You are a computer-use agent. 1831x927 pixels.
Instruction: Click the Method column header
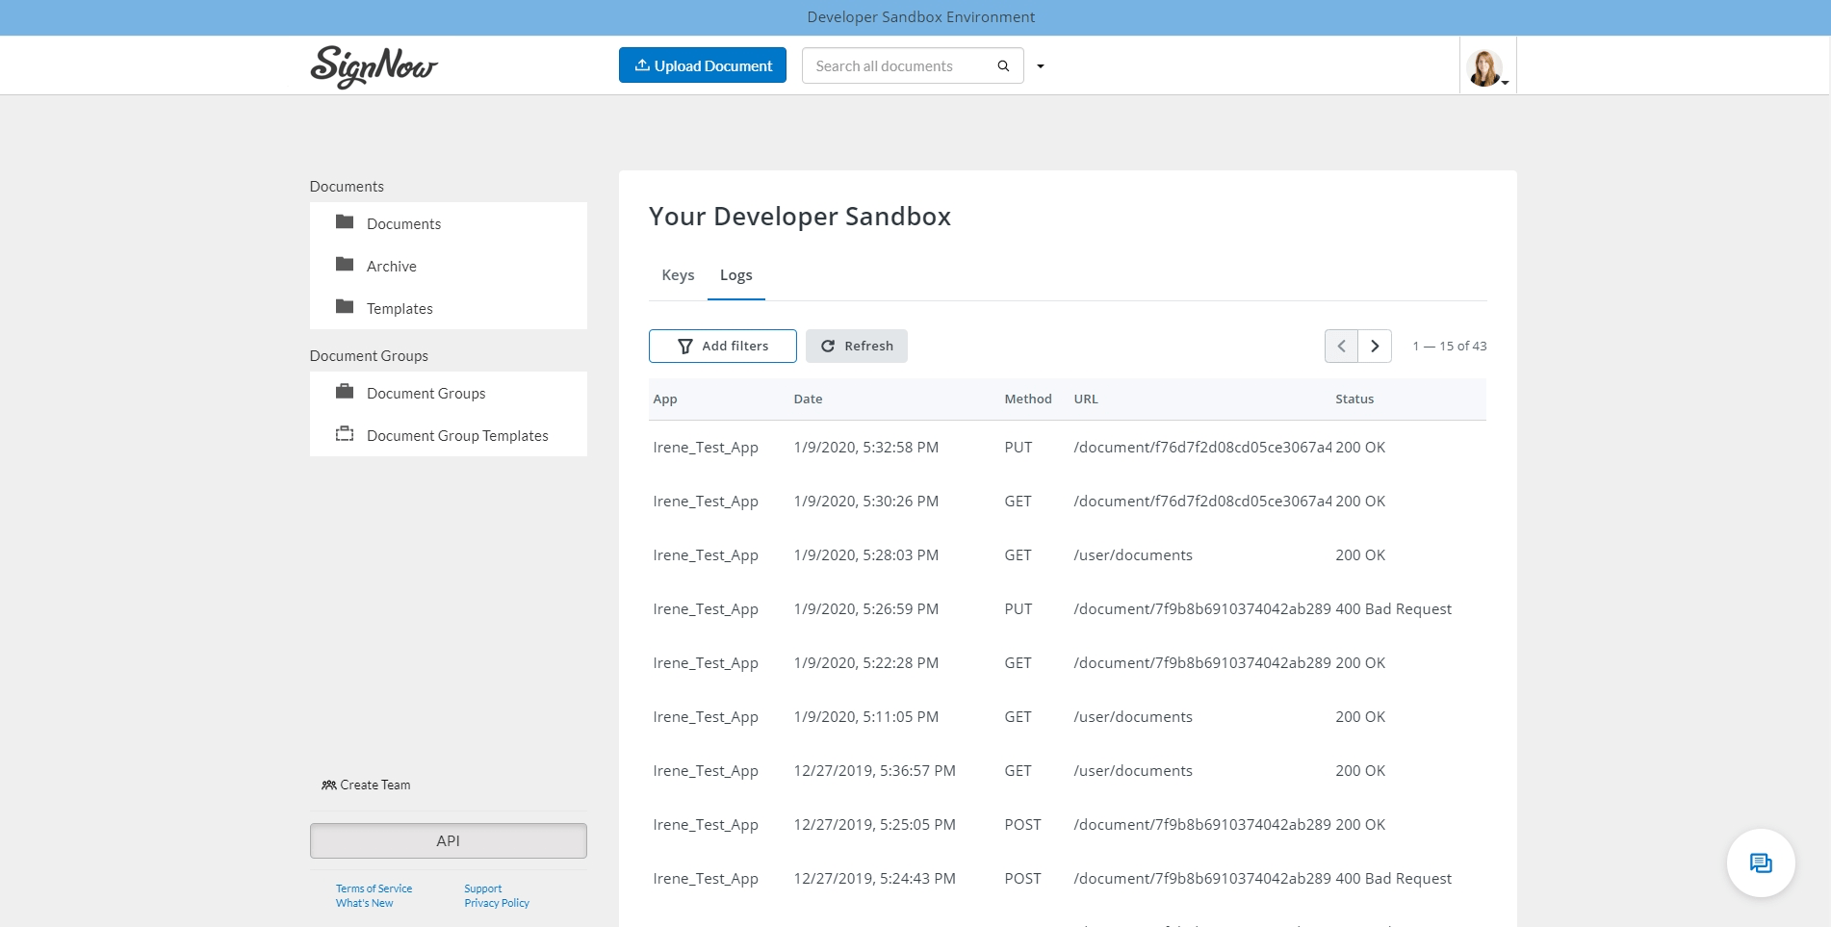tap(1028, 399)
